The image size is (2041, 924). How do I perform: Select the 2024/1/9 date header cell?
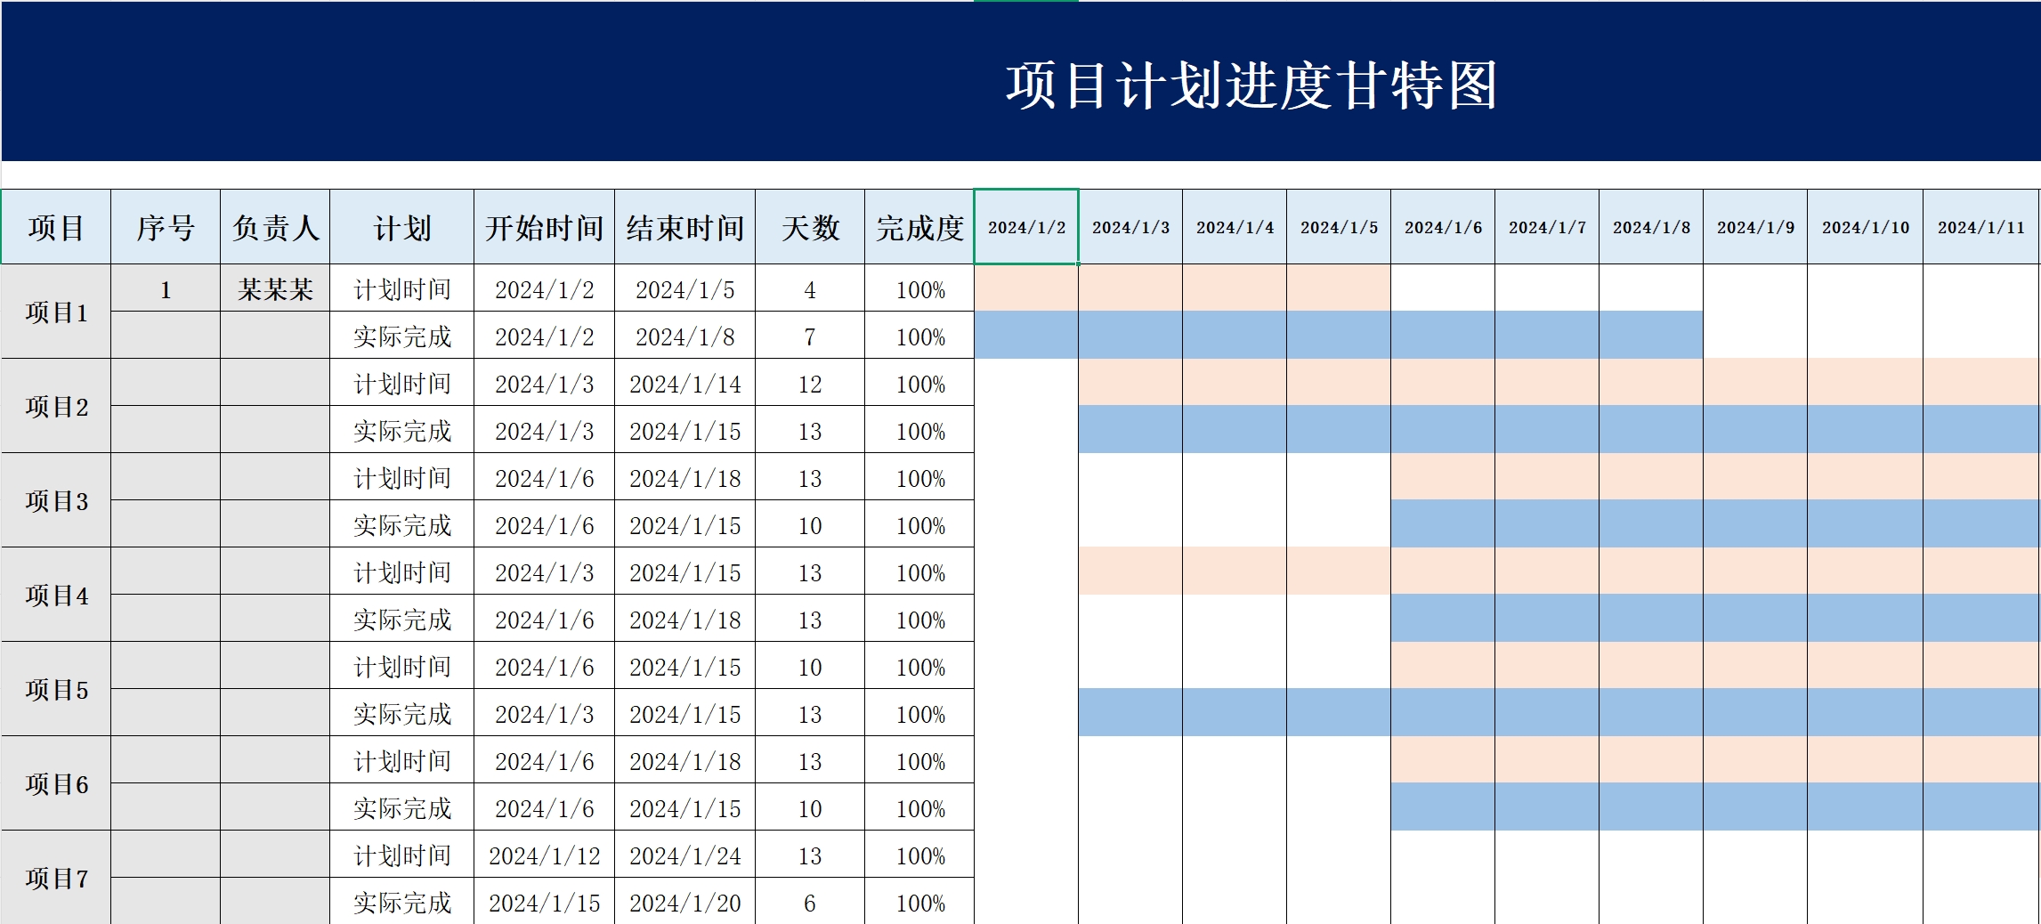(1755, 227)
